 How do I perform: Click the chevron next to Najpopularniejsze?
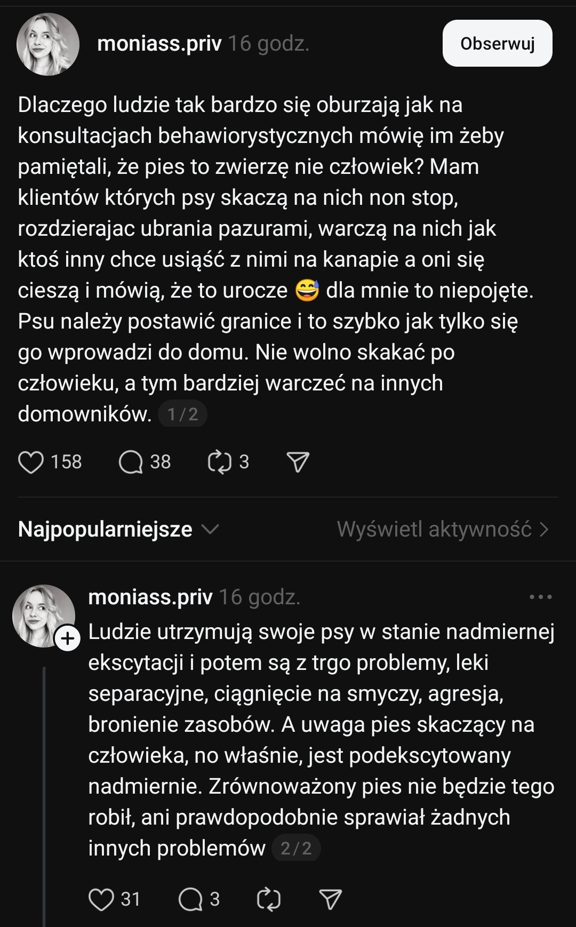coord(211,529)
